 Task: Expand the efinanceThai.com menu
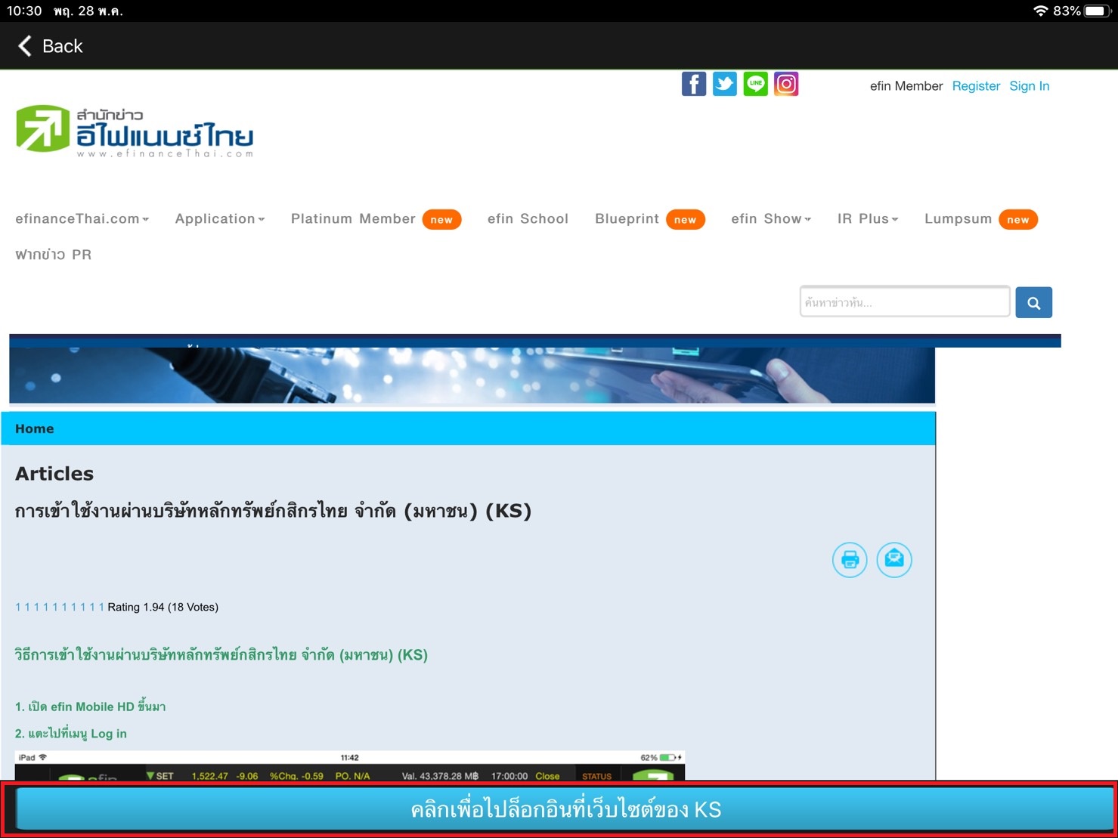tap(82, 219)
